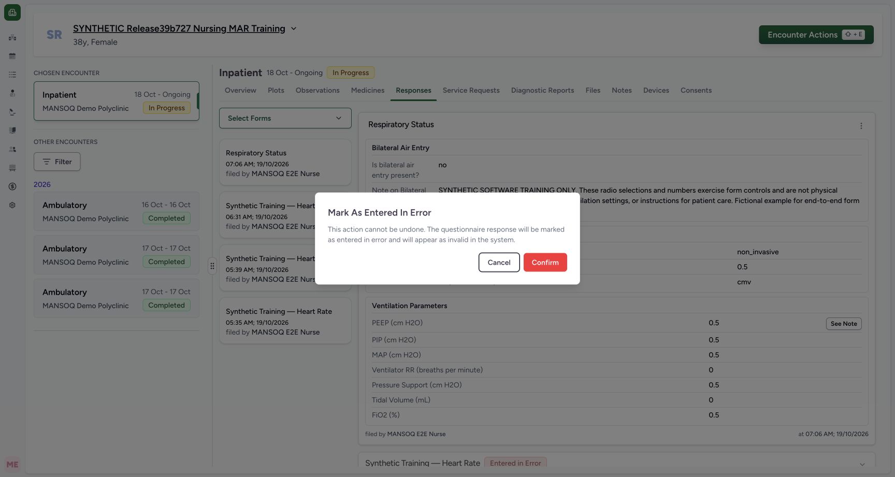Select Heart Rate 05:35 AM response card
The image size is (895, 477).
(x=285, y=321)
